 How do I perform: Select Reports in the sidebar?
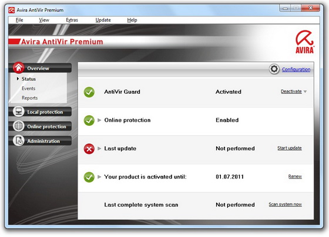(x=29, y=98)
